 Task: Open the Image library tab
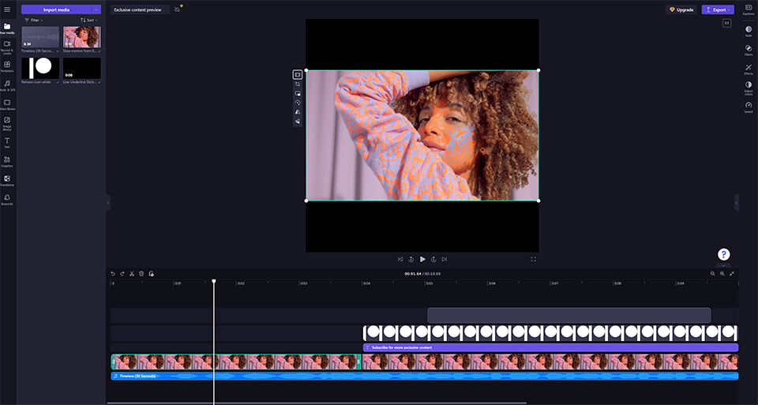7,124
